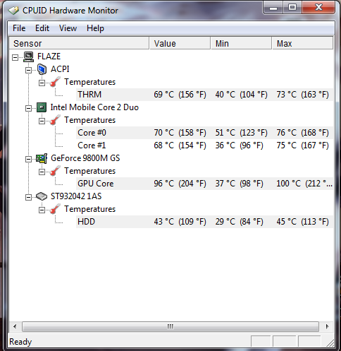Select the FLAZE computer icon

28,56
